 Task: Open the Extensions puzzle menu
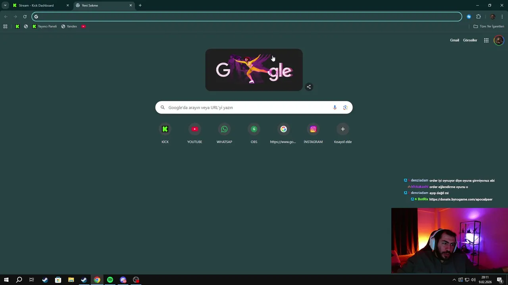[478, 17]
